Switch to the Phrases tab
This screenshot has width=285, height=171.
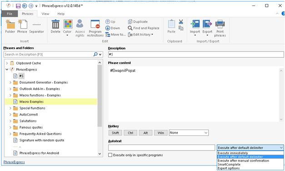(28, 14)
